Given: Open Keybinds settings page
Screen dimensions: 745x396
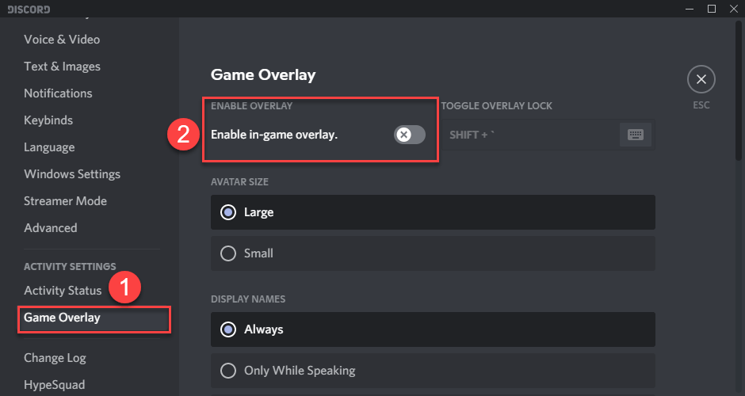Looking at the screenshot, I should tap(48, 120).
